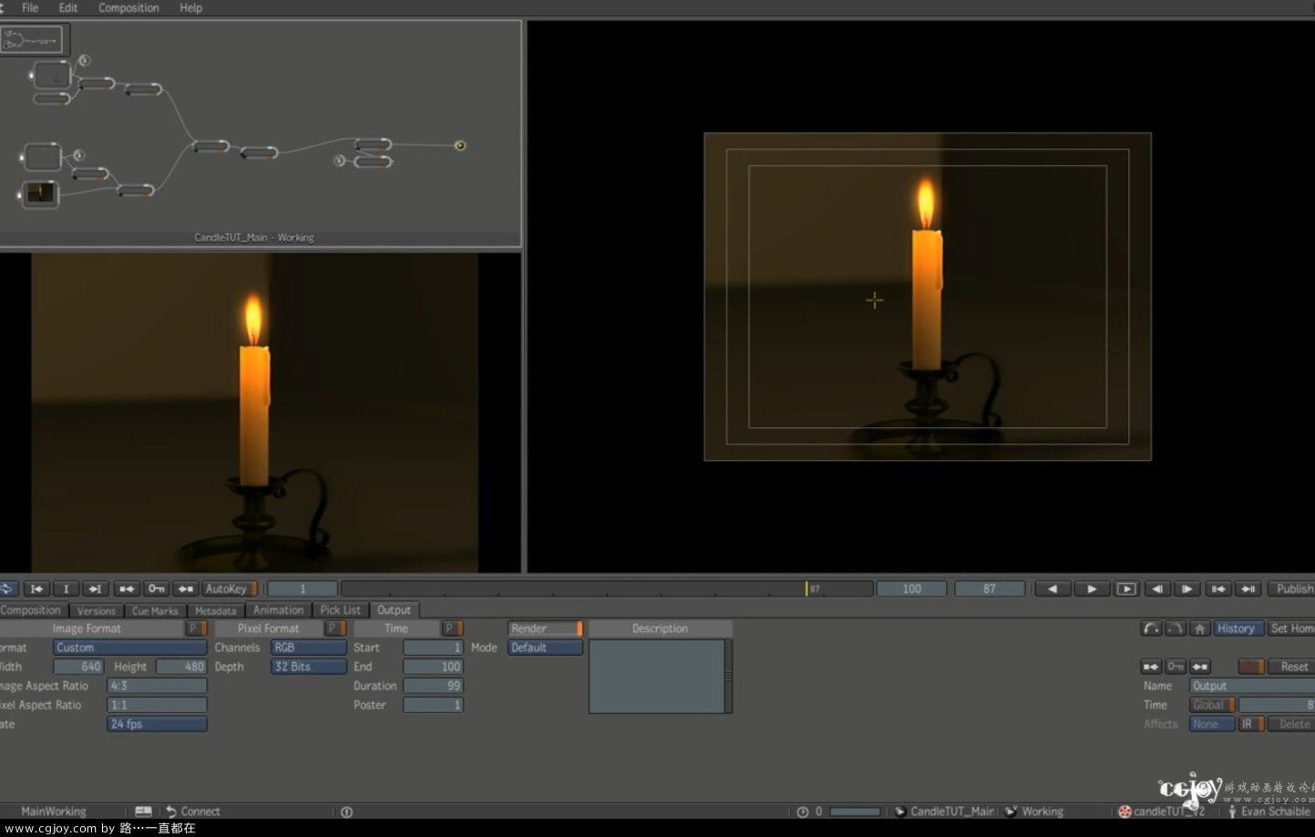Viewport: 1315px width, 837px height.
Task: Click schematic overview minimap thumbnail
Action: coord(34,40)
